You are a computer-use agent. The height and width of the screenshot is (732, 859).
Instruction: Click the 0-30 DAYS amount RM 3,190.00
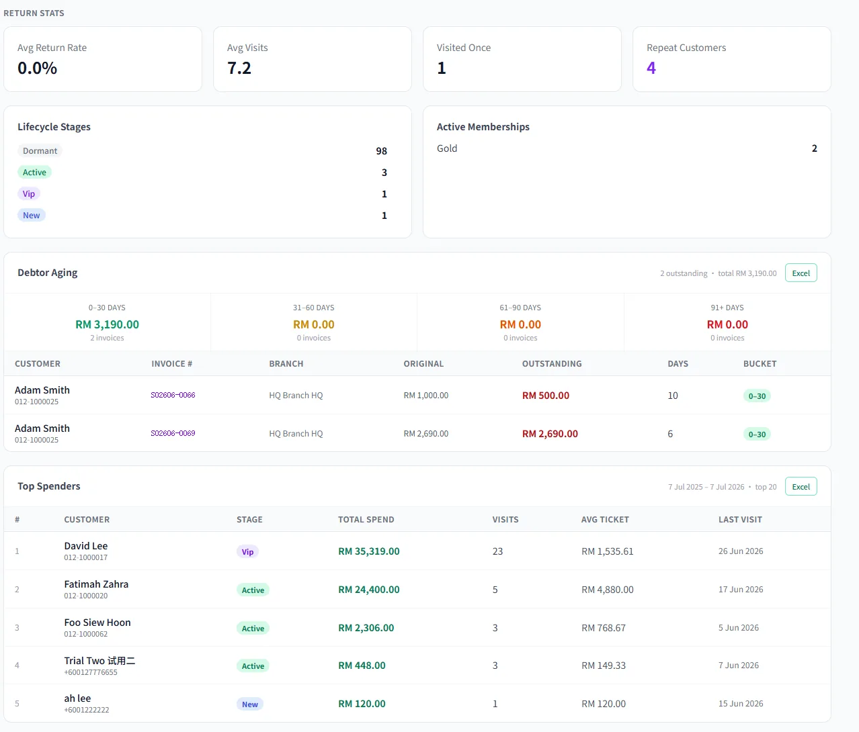[x=107, y=324]
